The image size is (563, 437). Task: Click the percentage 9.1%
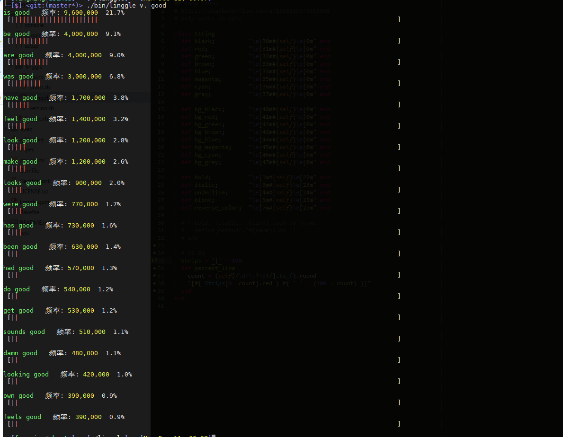(113, 34)
